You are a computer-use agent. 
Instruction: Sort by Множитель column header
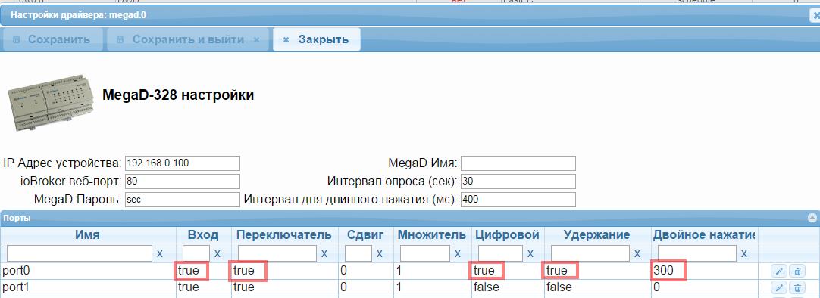click(432, 235)
